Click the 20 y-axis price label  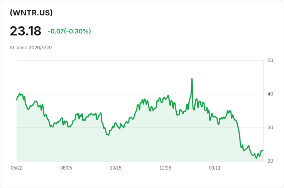tap(270, 161)
